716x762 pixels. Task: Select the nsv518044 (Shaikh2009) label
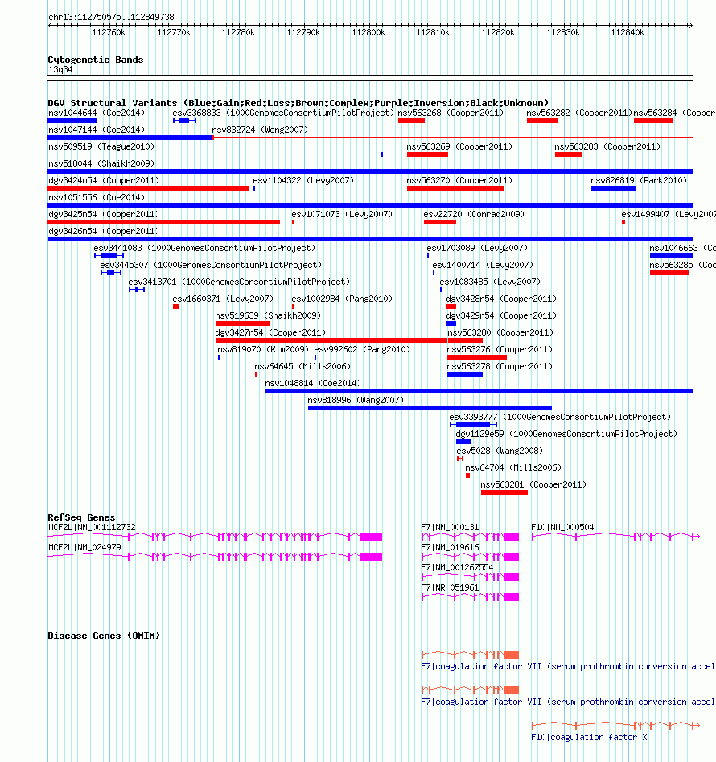(x=101, y=164)
